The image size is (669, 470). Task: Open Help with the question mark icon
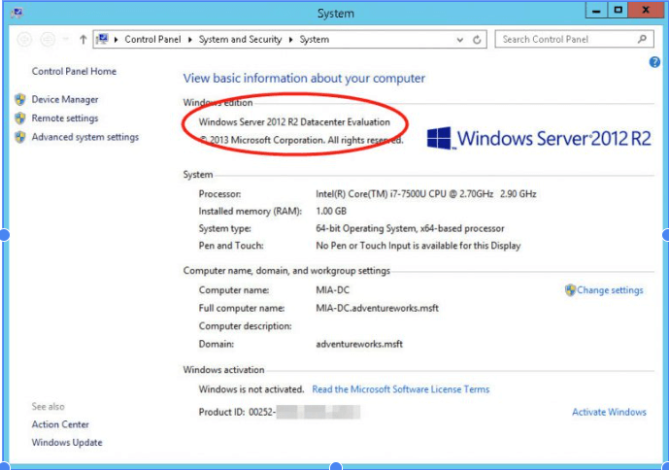(654, 62)
